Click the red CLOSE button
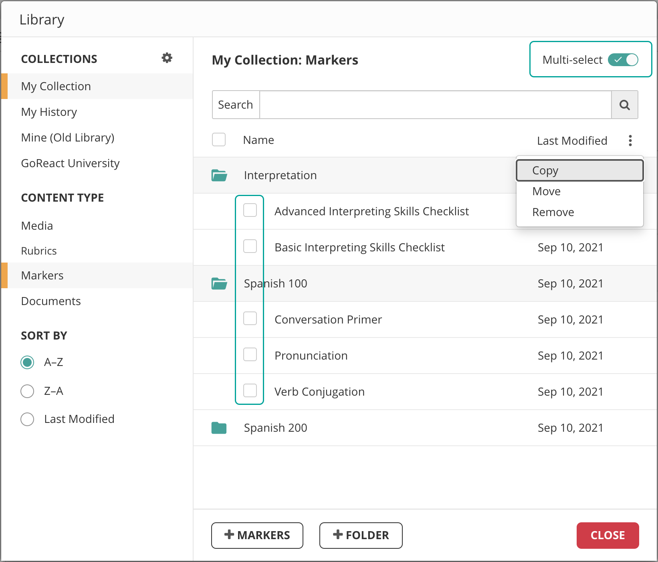Image resolution: width=658 pixels, height=562 pixels. (x=608, y=535)
